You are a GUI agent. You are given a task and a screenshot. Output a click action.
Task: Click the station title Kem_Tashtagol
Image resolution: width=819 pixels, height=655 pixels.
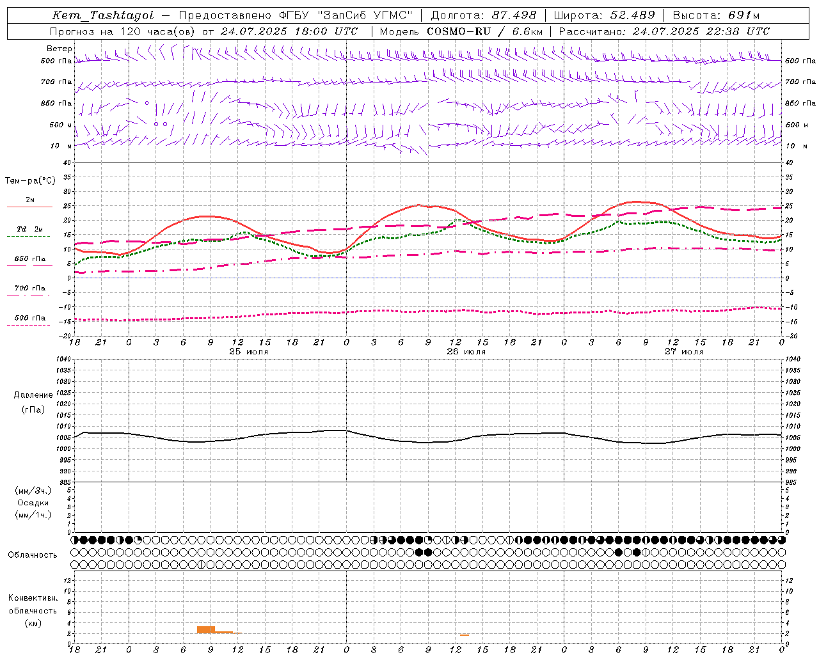pos(103,15)
